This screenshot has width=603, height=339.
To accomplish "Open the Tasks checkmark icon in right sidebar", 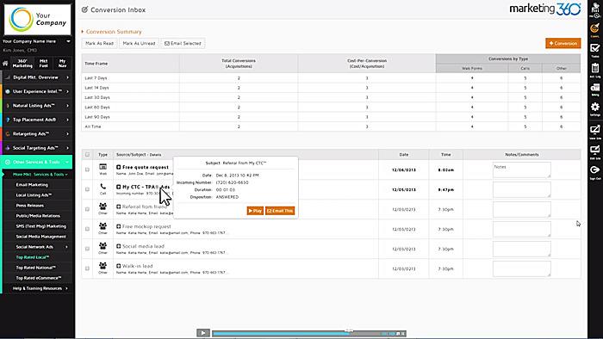I will coord(595,49).
